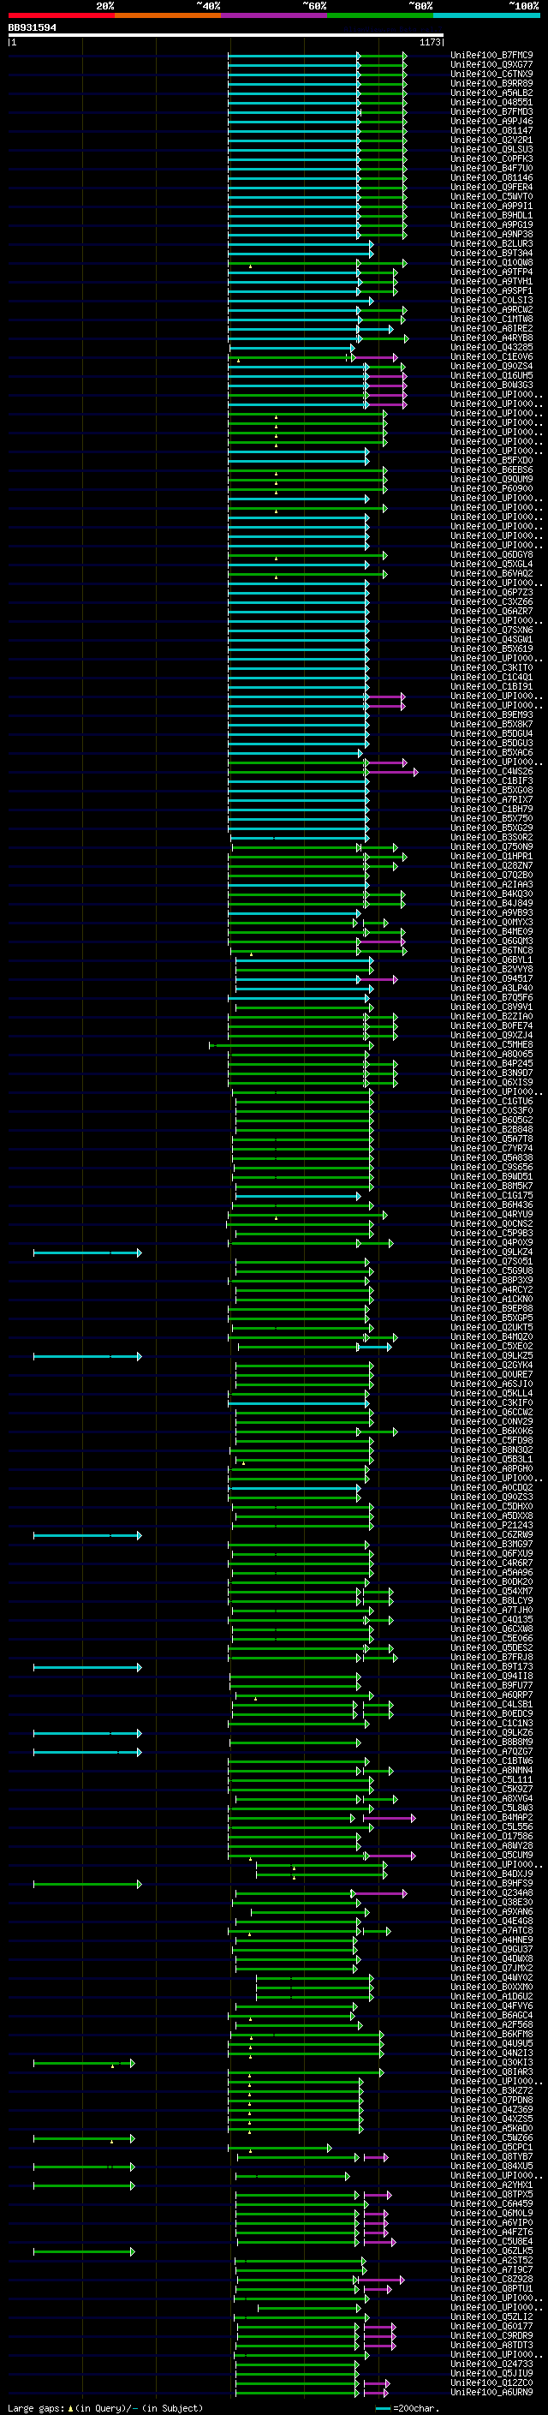Click hit label UniRef100_Q2V2R1

tap(491, 140)
